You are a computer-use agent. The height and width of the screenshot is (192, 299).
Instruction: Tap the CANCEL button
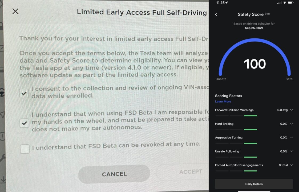click(114, 174)
